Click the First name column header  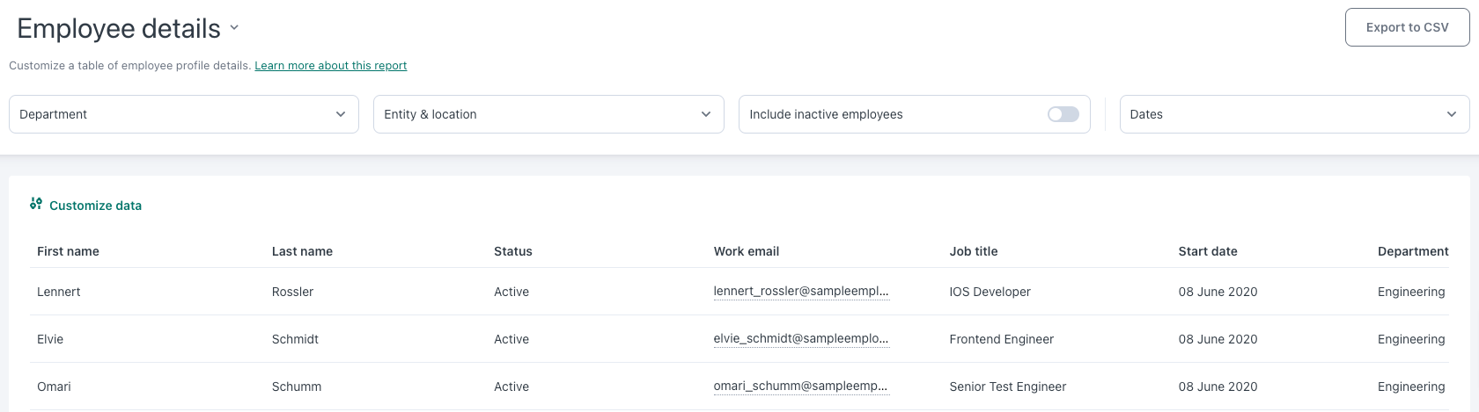(x=68, y=251)
